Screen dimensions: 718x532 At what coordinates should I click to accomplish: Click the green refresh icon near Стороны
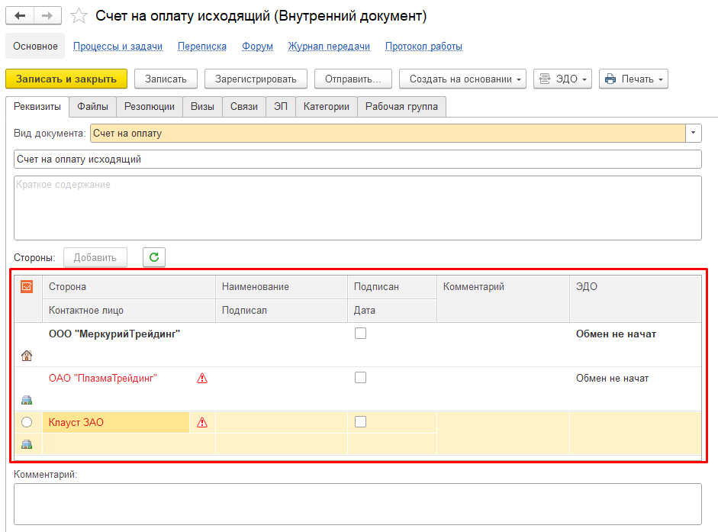pos(154,257)
